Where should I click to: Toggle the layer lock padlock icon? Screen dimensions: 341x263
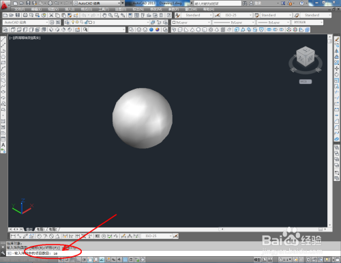tap(87, 22)
